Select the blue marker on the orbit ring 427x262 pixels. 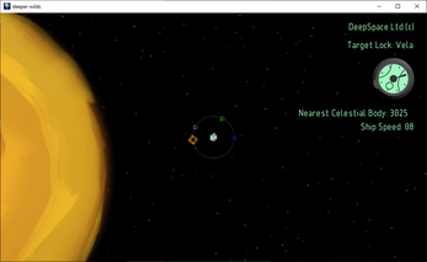[x=235, y=138]
